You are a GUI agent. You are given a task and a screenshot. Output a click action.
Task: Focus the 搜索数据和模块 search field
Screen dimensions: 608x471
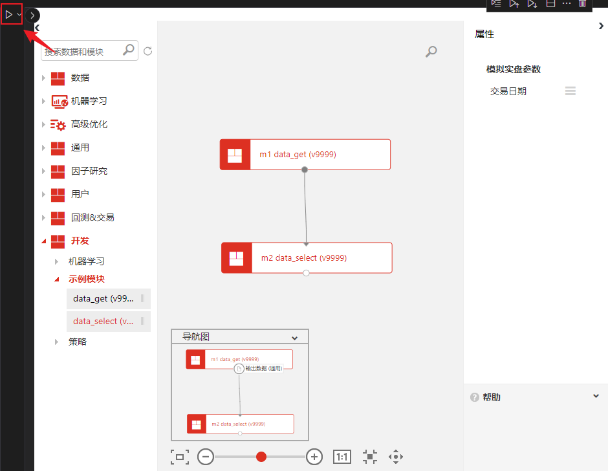pos(81,52)
